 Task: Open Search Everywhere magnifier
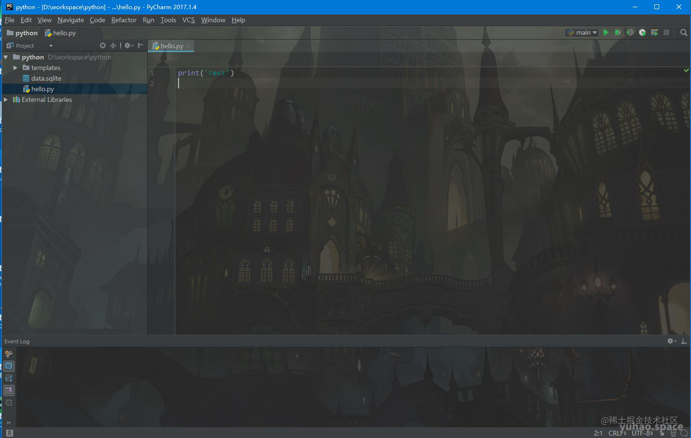[x=684, y=32]
